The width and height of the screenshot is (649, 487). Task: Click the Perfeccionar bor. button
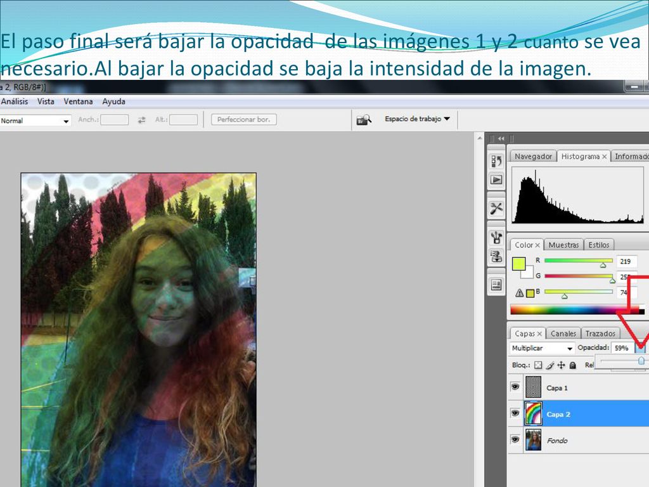[244, 120]
